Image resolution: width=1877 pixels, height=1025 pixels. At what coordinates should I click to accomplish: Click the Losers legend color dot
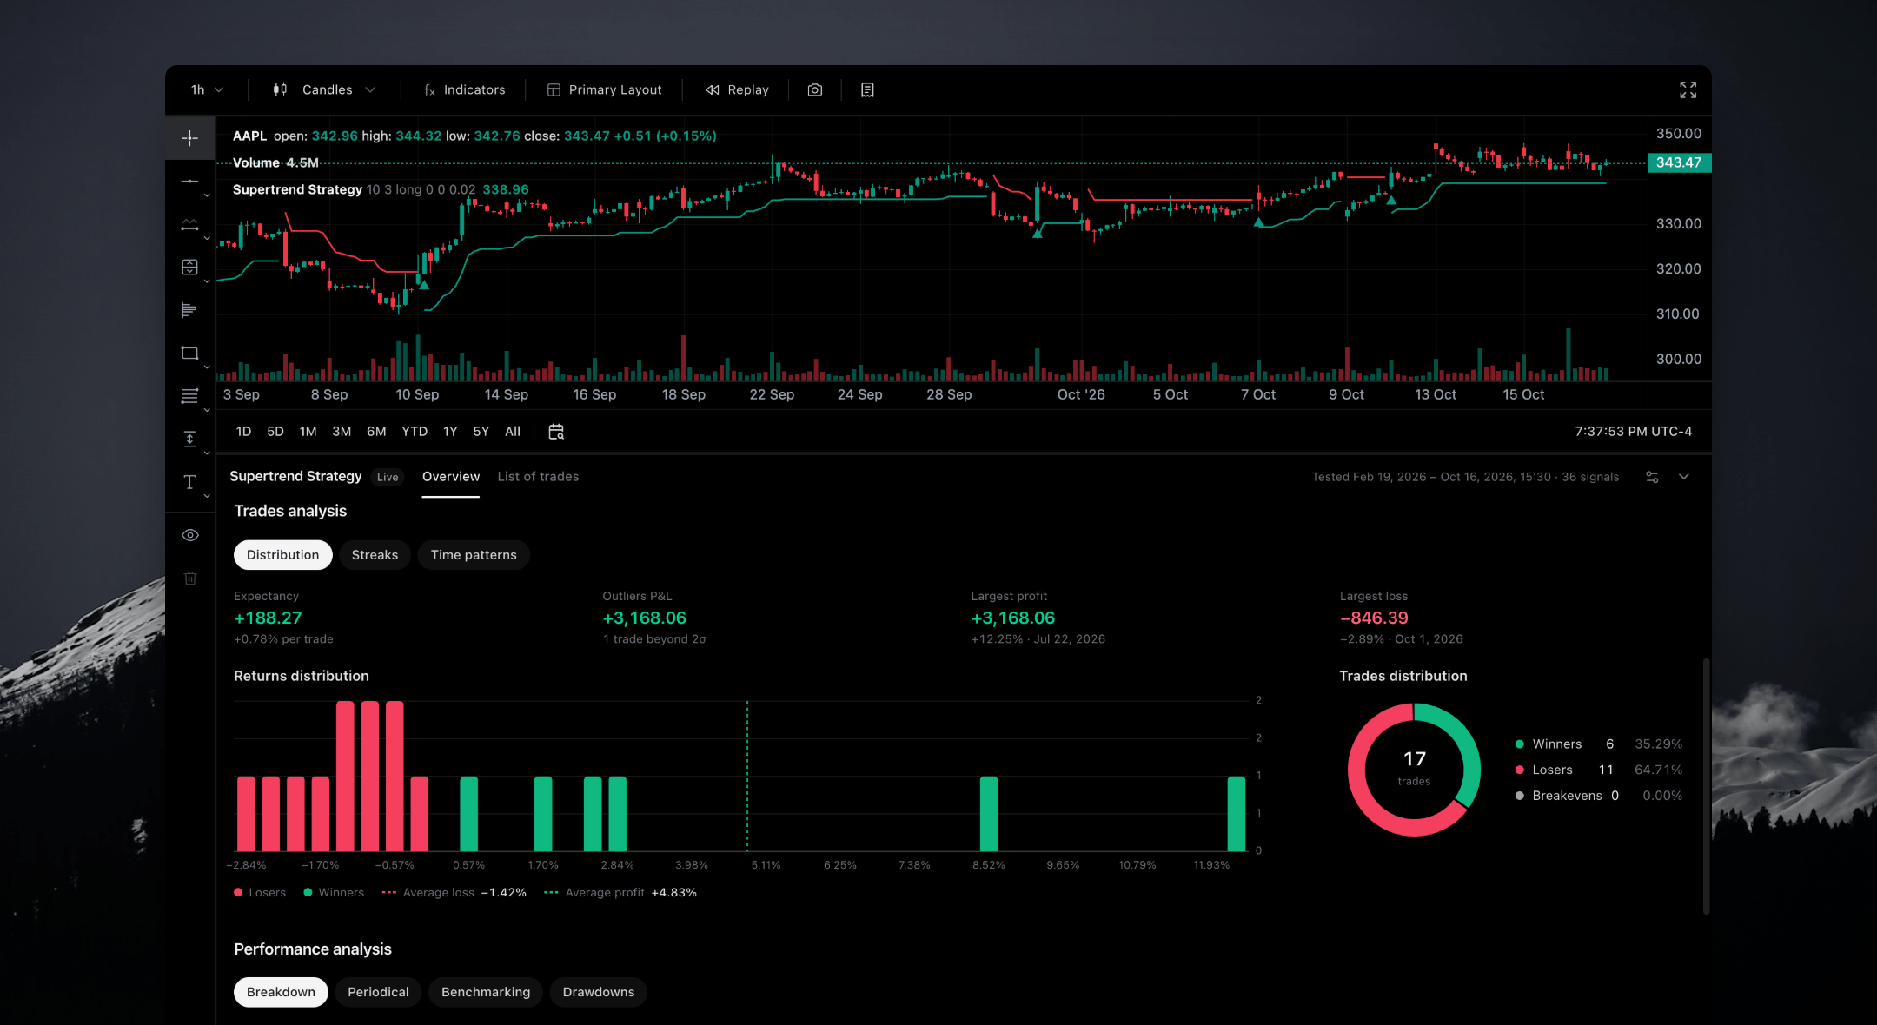click(1520, 770)
